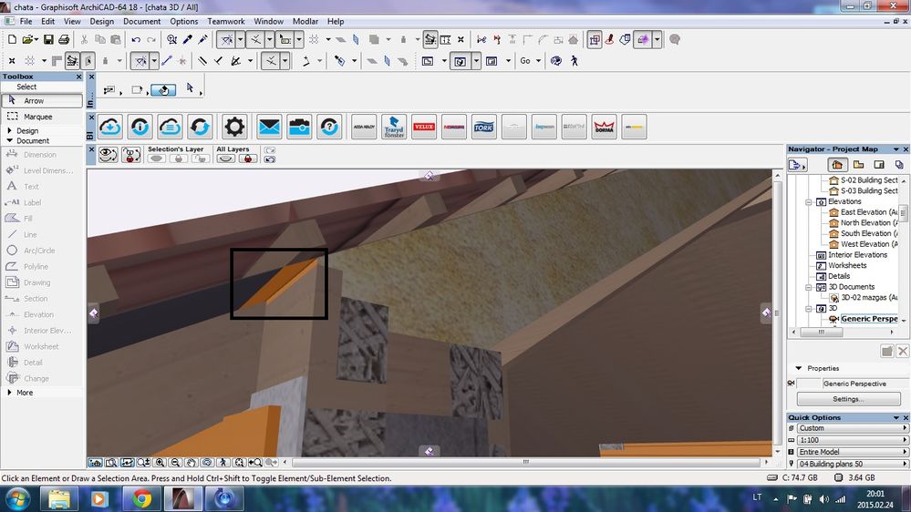Toggle the lock/unlock layers arrows icon
This screenshot has height=512, width=911.
point(132,154)
